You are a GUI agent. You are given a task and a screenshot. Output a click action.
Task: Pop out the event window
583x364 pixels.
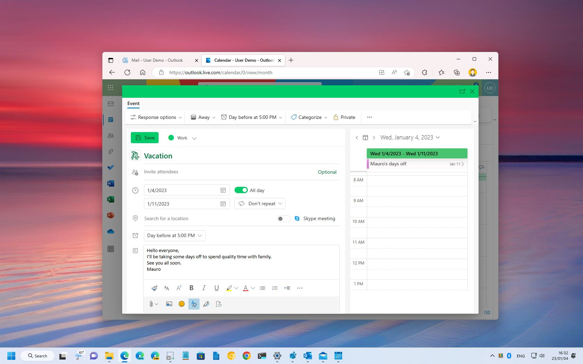(462, 91)
